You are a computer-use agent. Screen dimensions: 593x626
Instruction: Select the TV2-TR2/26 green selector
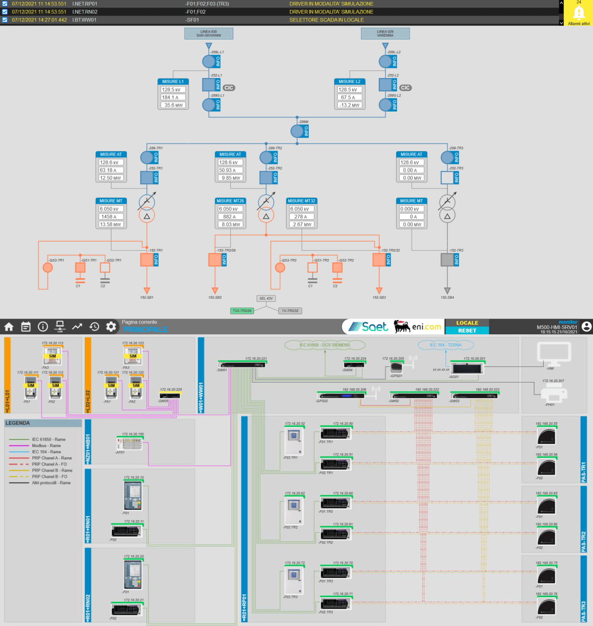click(x=242, y=311)
